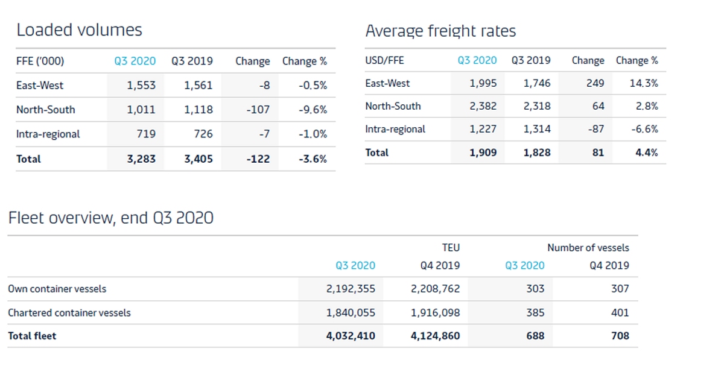The width and height of the screenshot is (724, 372).
Task: Click the Change % header in Loaded volumes
Action: click(305, 60)
